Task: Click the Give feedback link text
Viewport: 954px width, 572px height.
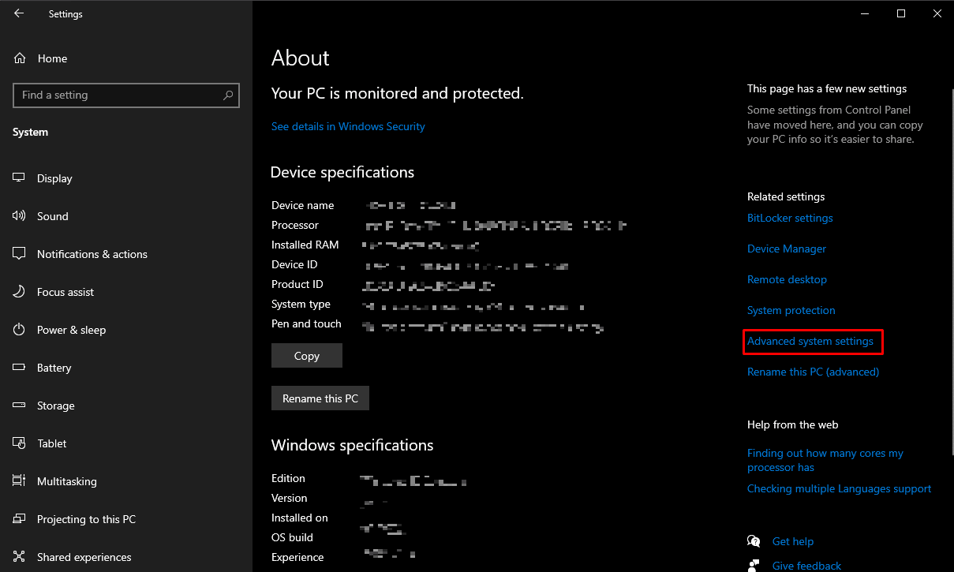Action: coord(806,566)
